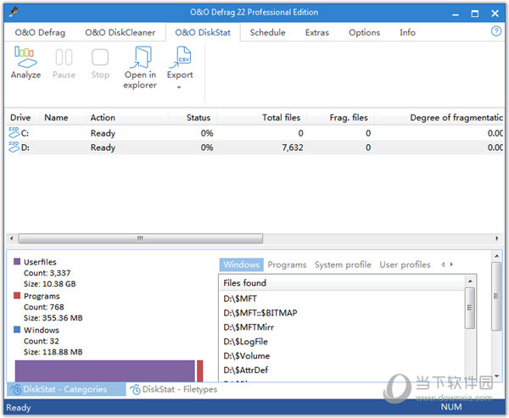Click the right arrow of category tabs
This screenshot has width=509, height=418.
[451, 265]
